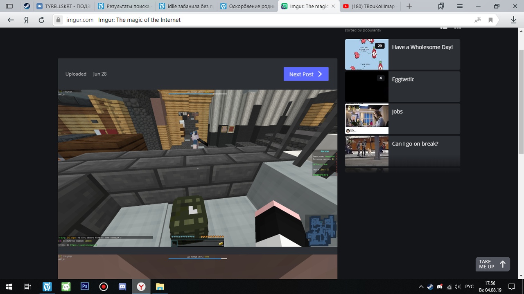Open the 'Can I go on break?' title

click(x=415, y=144)
